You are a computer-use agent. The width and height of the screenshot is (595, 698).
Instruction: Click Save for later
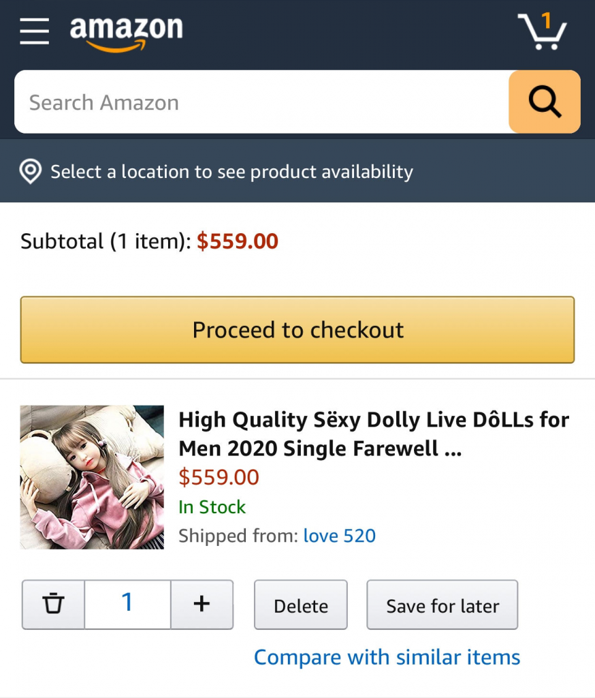coord(443,605)
